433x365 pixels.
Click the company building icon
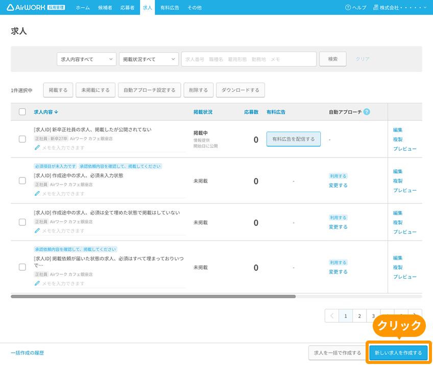point(376,8)
